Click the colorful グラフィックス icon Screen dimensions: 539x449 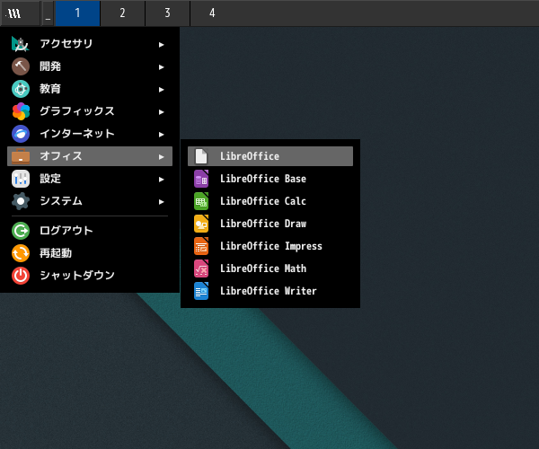click(x=21, y=111)
